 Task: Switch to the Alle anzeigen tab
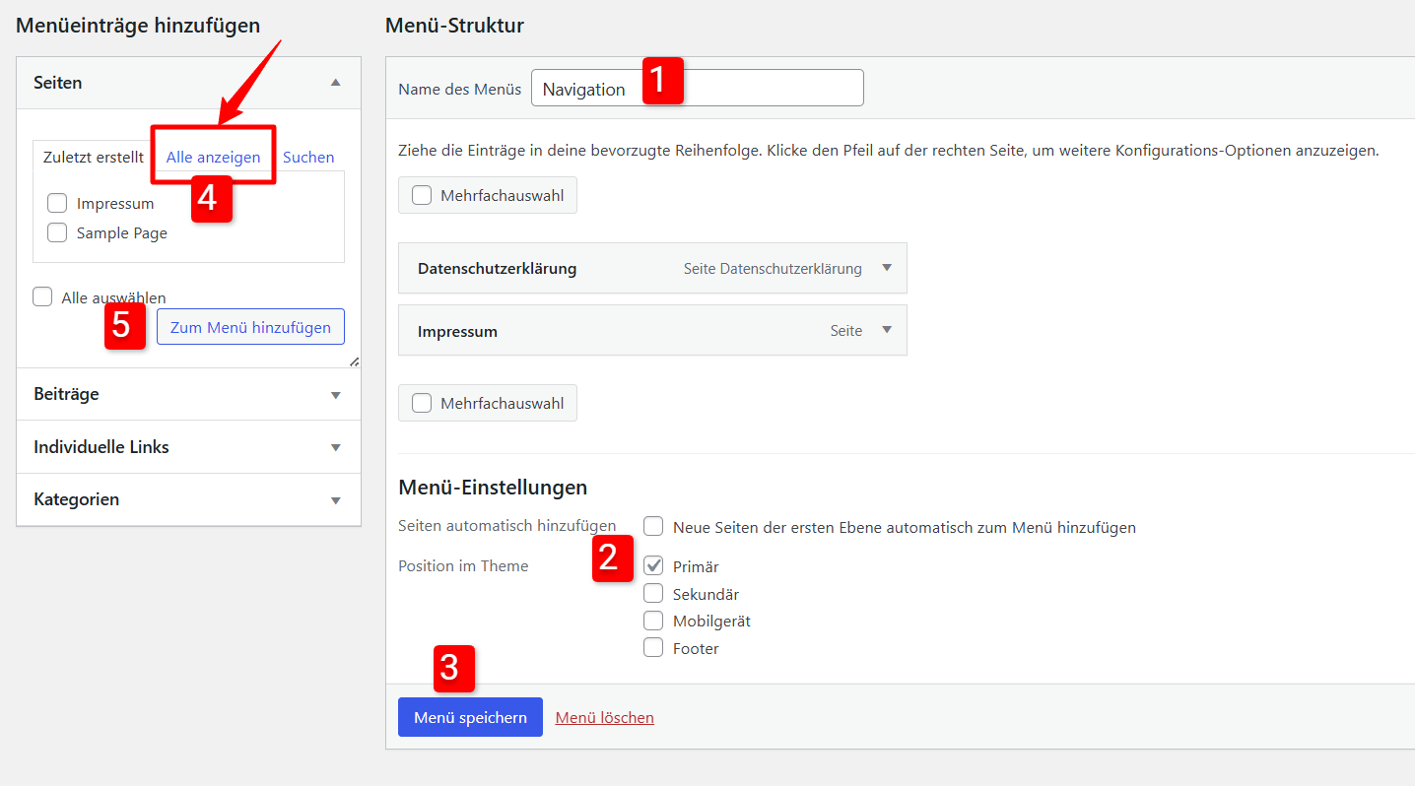tap(213, 157)
